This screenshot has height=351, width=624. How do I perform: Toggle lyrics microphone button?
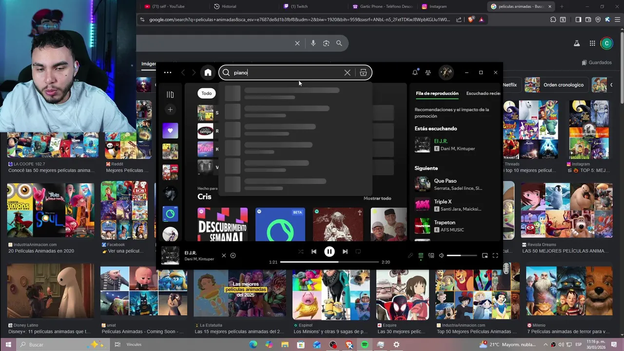click(x=410, y=255)
